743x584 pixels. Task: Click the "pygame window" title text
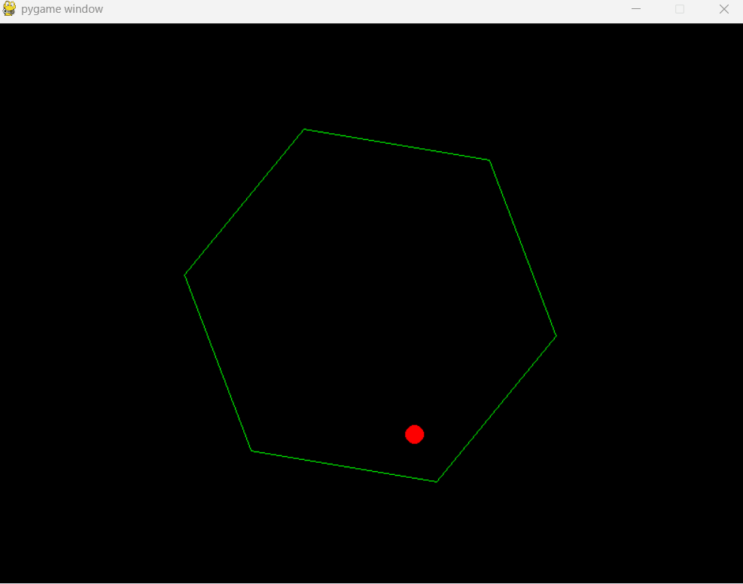(62, 10)
